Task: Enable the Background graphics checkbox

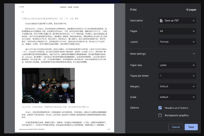Action: click(x=160, y=115)
